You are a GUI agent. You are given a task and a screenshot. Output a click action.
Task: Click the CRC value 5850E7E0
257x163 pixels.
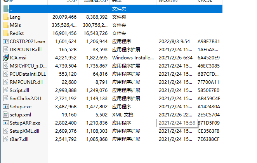pos(208,90)
